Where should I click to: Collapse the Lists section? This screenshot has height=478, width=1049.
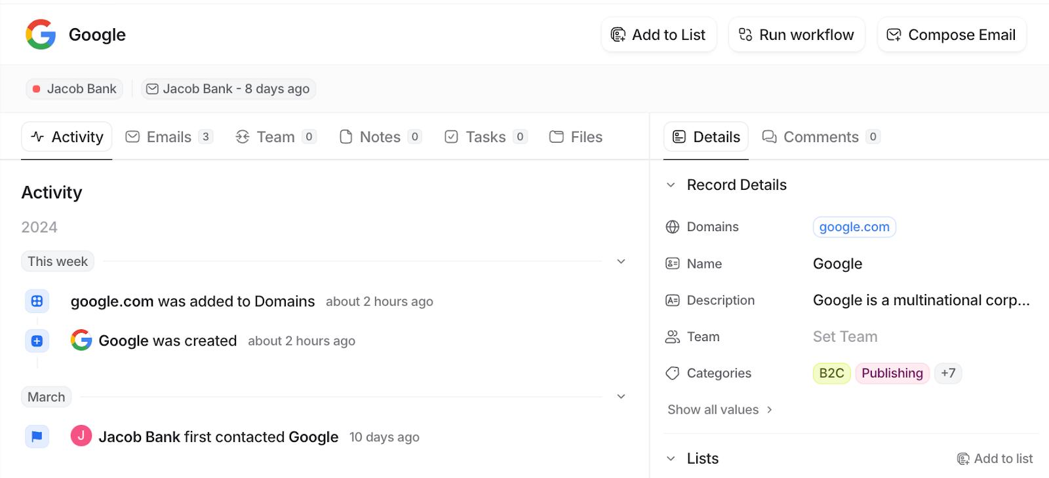pos(671,459)
